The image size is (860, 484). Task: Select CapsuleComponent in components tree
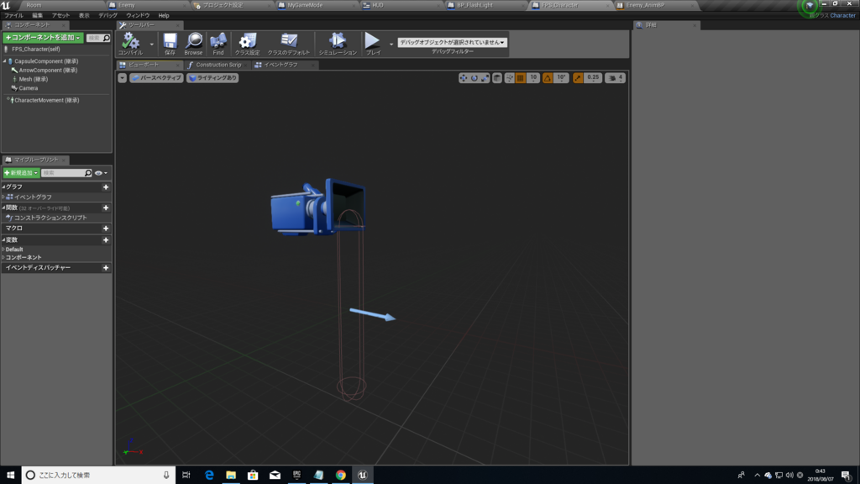pos(46,61)
